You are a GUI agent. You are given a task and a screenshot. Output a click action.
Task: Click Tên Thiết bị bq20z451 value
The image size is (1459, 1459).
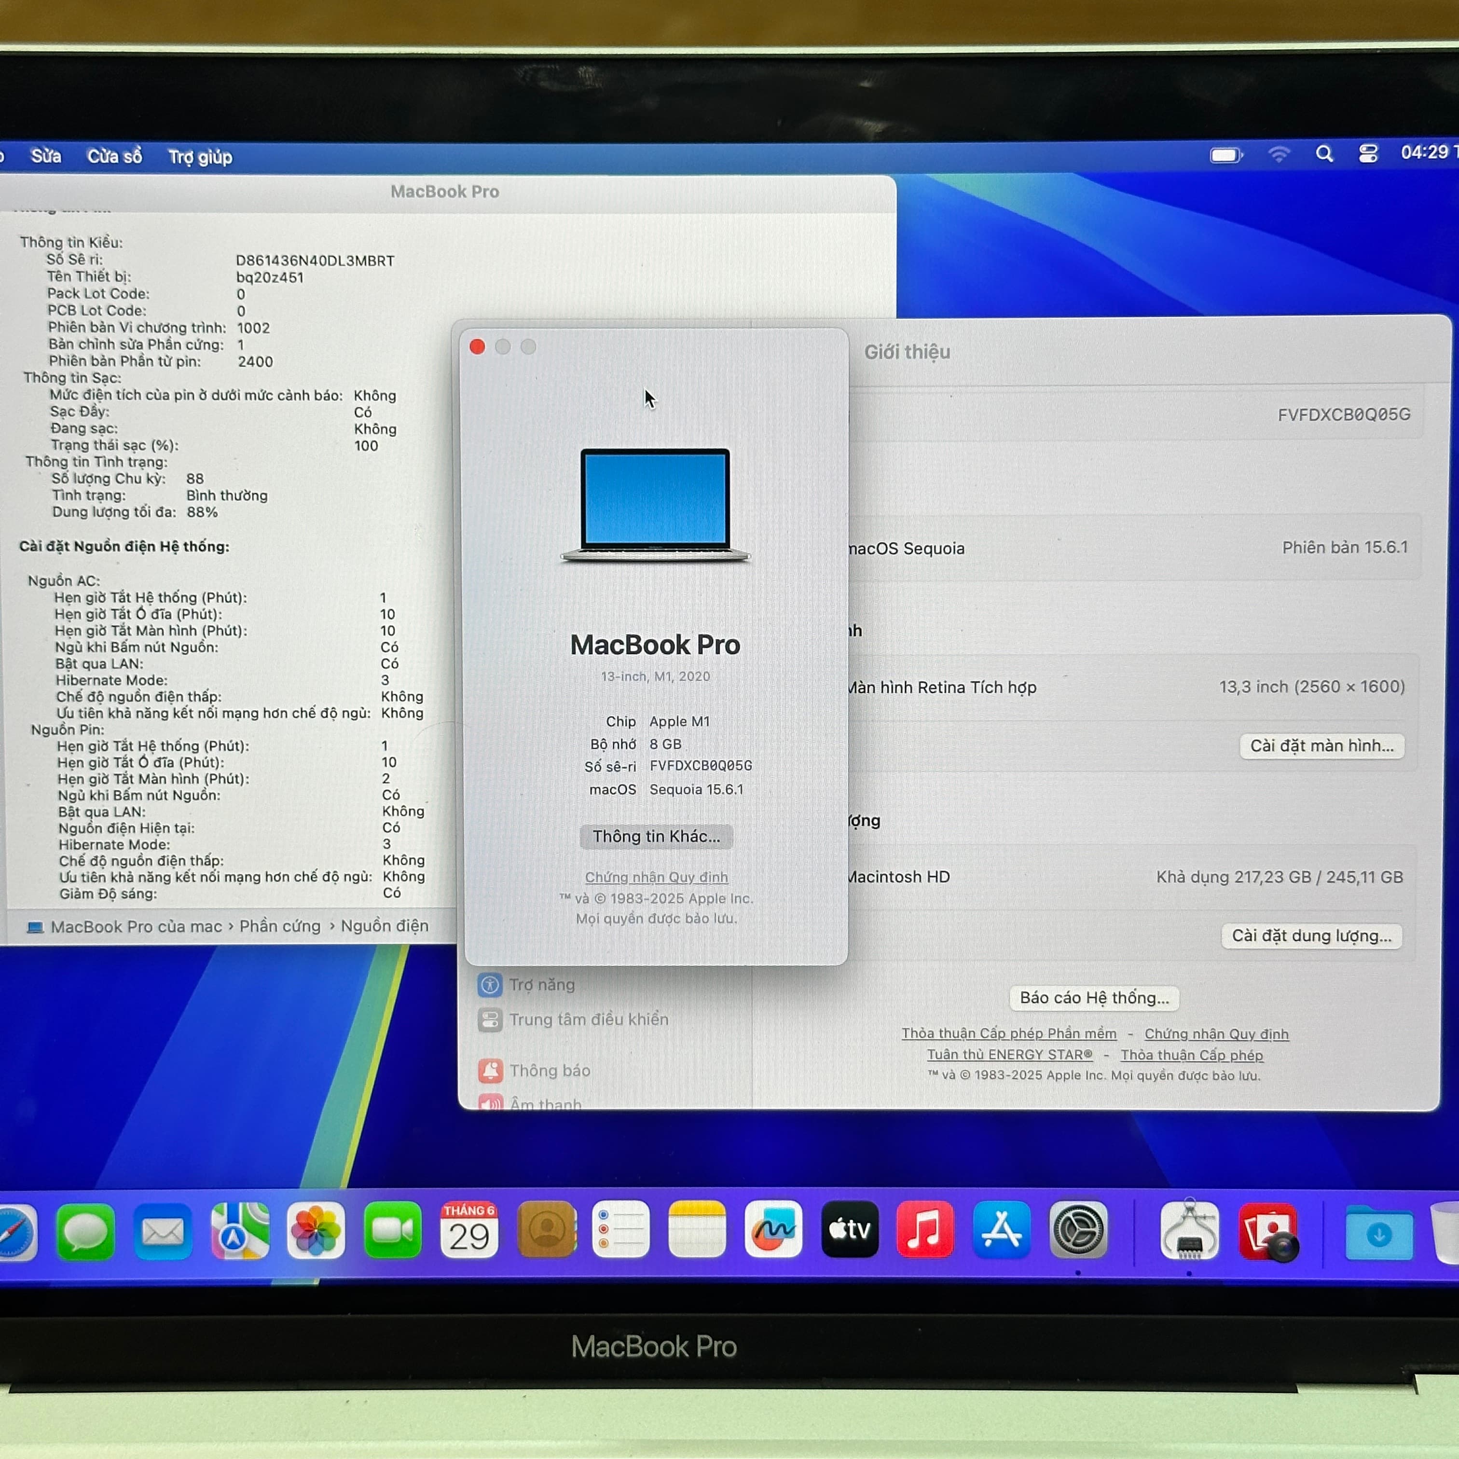coord(270,277)
